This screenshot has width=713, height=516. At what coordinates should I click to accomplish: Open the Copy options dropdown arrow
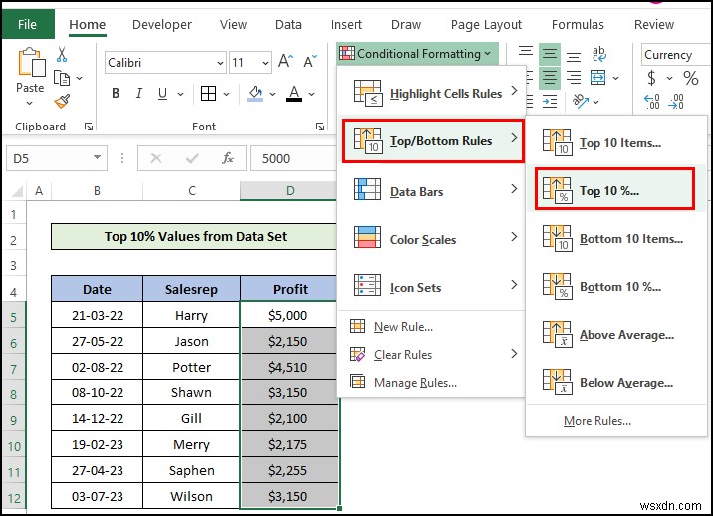coord(79,79)
